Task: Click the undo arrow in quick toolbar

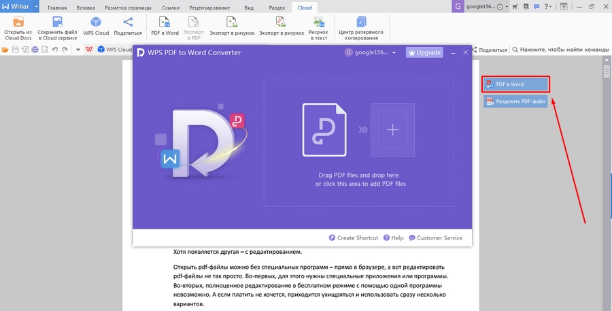Action: 55,50
